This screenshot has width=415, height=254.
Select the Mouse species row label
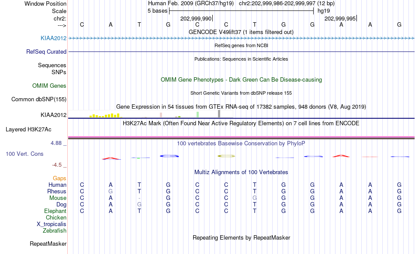[58, 198]
